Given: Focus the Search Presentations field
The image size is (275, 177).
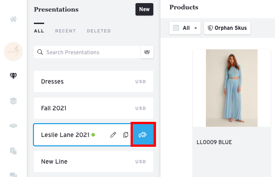Looking at the screenshot, I should coord(87,52).
